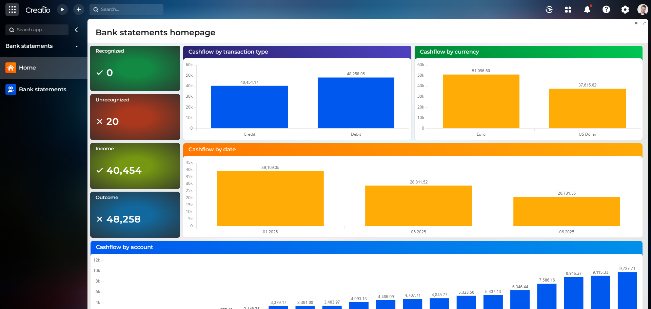
Task: Expand page to full screen
Action: (644, 23)
